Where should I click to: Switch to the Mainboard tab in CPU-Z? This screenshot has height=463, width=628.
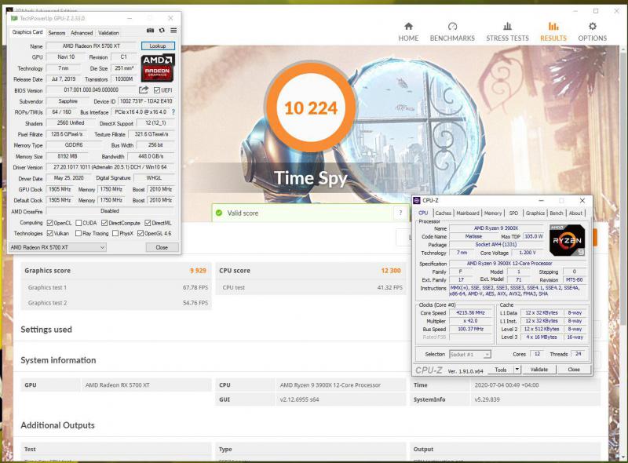(x=468, y=213)
